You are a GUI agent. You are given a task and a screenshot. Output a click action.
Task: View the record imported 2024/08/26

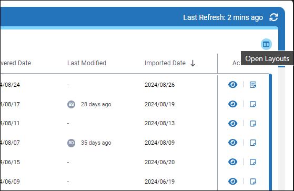pyautogui.click(x=232, y=85)
